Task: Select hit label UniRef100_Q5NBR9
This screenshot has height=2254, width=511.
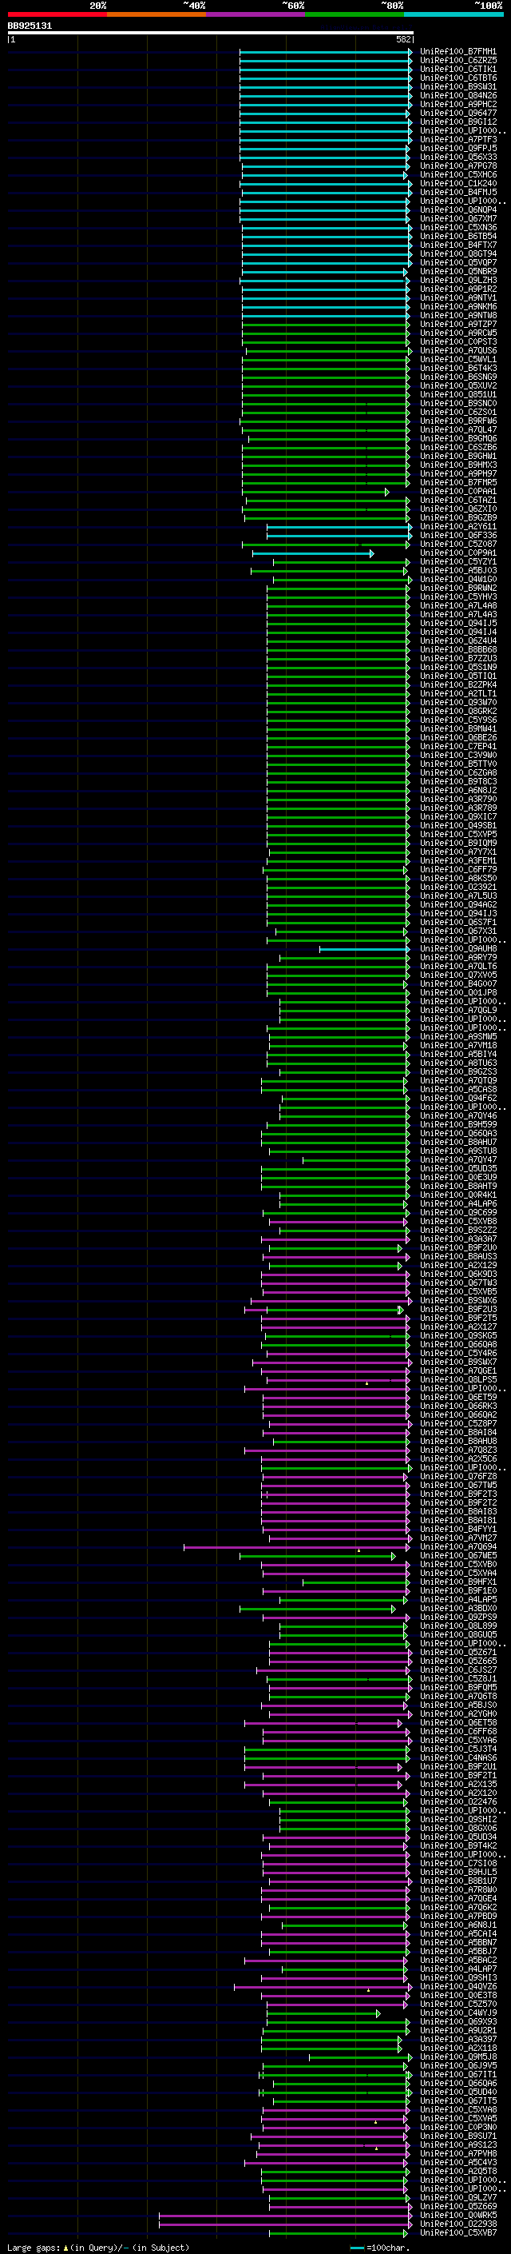Action: tap(458, 271)
